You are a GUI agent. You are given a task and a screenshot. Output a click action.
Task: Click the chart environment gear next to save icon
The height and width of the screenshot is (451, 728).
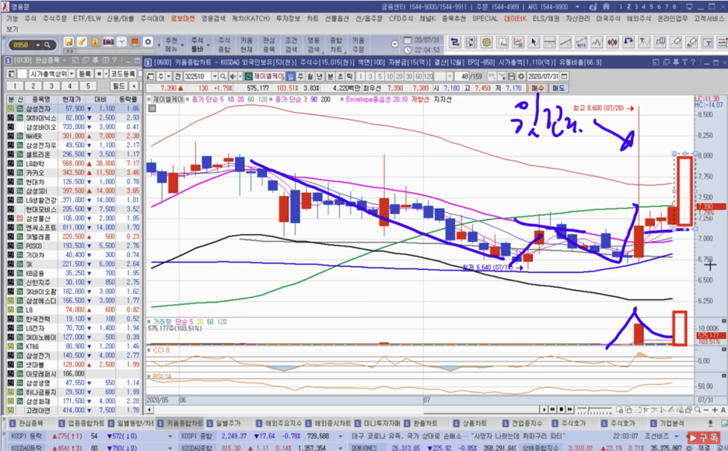521,76
